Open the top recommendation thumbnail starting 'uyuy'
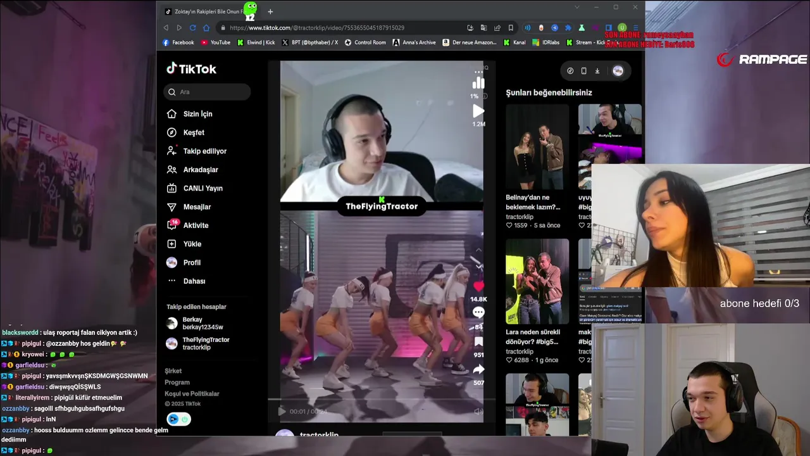 click(609, 135)
